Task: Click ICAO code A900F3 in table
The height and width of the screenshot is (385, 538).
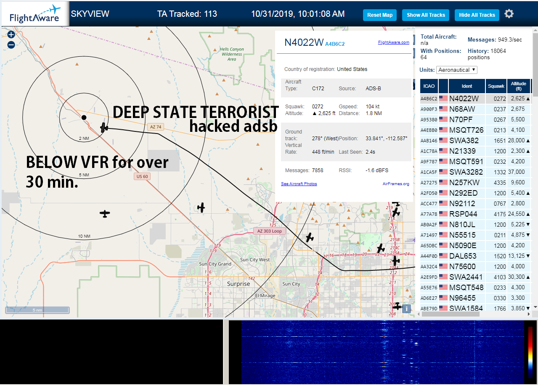Action: pos(429,109)
